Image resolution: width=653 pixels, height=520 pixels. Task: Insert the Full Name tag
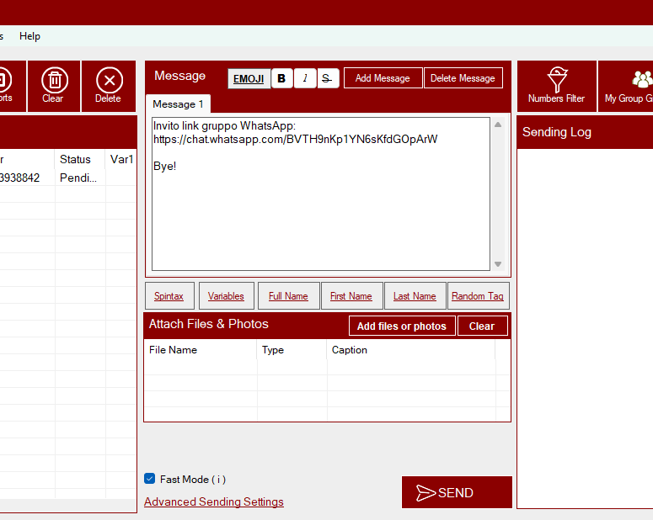pyautogui.click(x=288, y=296)
